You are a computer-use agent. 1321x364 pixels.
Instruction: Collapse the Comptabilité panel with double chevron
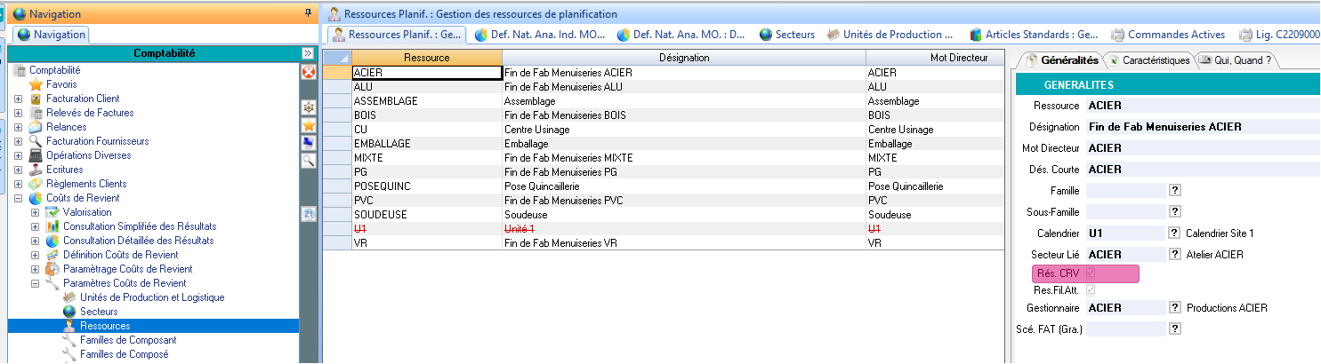pyautogui.click(x=308, y=53)
